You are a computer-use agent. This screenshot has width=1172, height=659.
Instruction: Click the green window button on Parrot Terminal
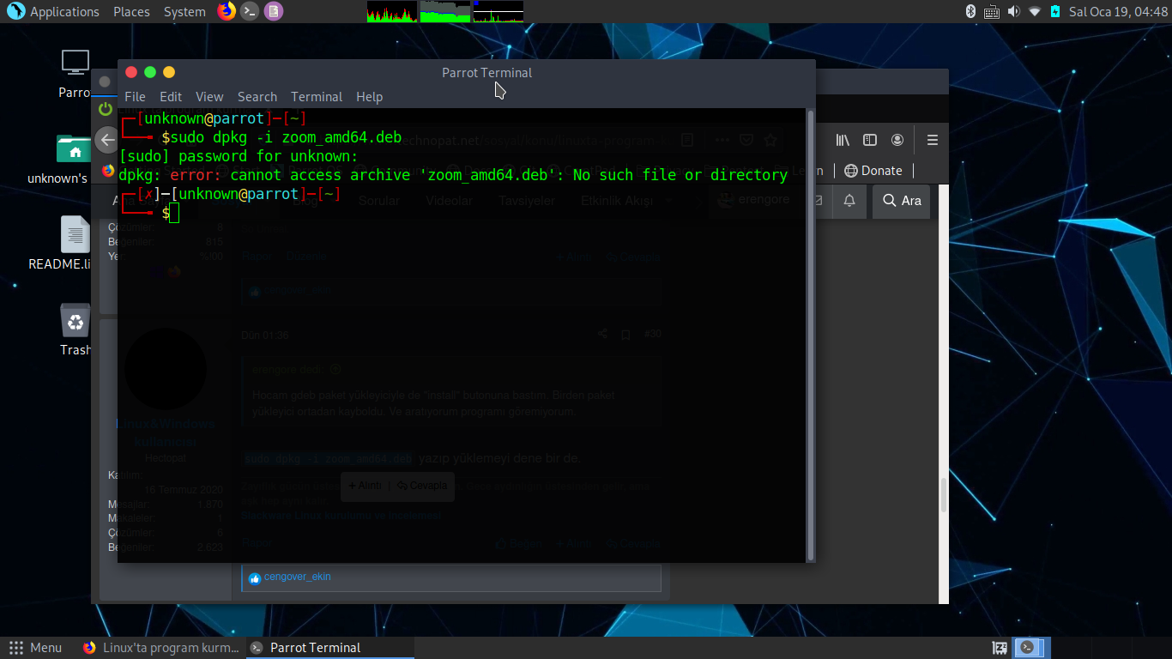point(150,72)
